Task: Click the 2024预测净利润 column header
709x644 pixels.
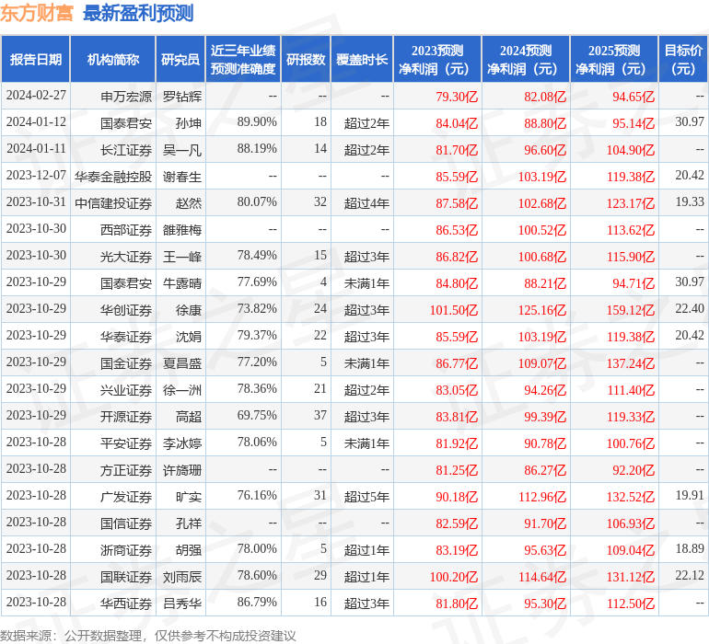Action: (526, 59)
